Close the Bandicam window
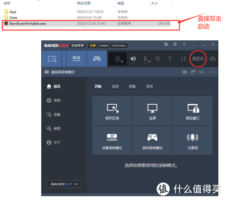The height and width of the screenshot is (200, 226). pos(213,44)
